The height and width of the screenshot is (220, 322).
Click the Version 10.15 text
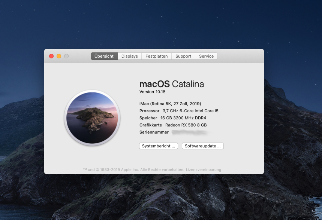coord(152,92)
